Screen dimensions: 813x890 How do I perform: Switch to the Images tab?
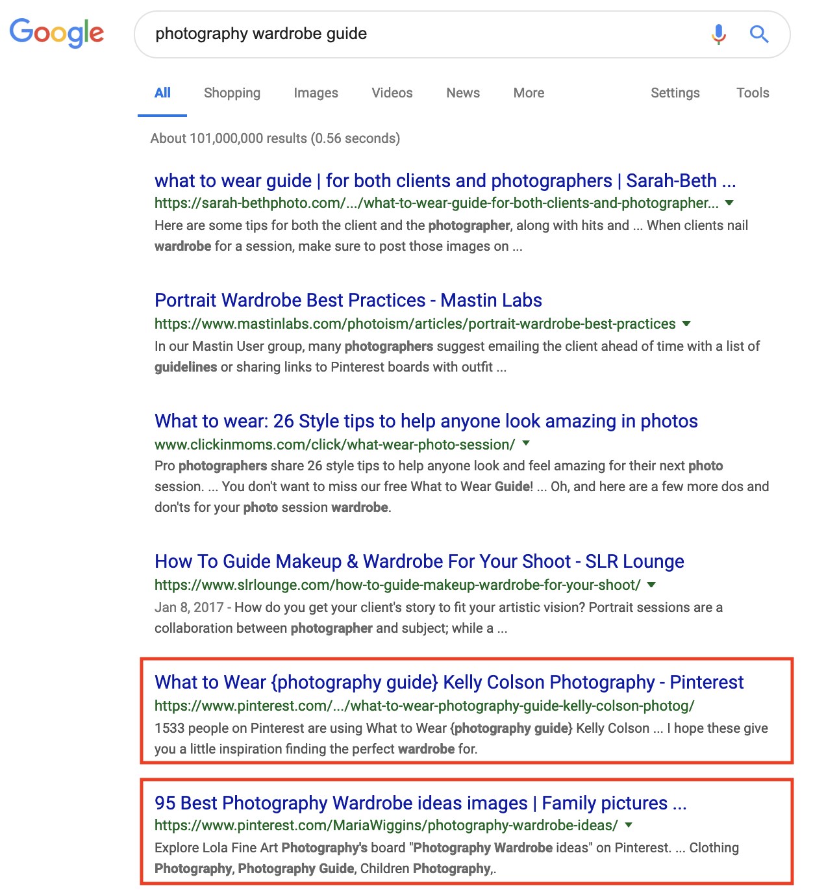(x=316, y=93)
